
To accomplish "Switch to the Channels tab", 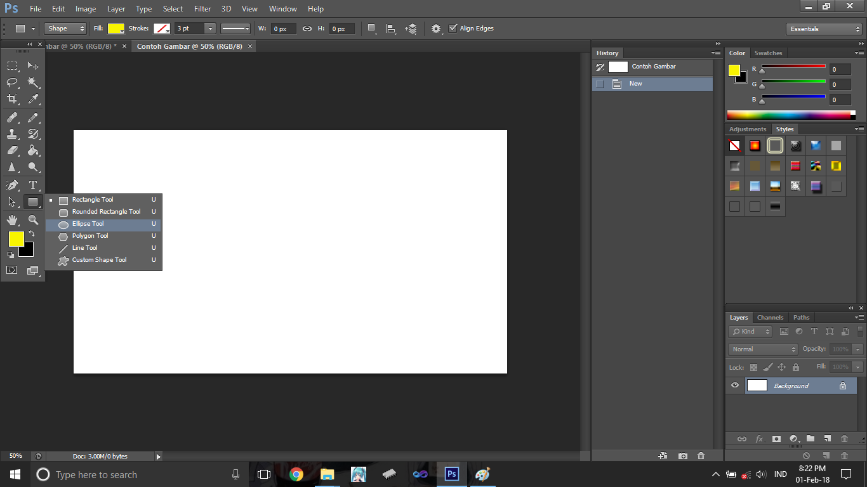I will 770,317.
